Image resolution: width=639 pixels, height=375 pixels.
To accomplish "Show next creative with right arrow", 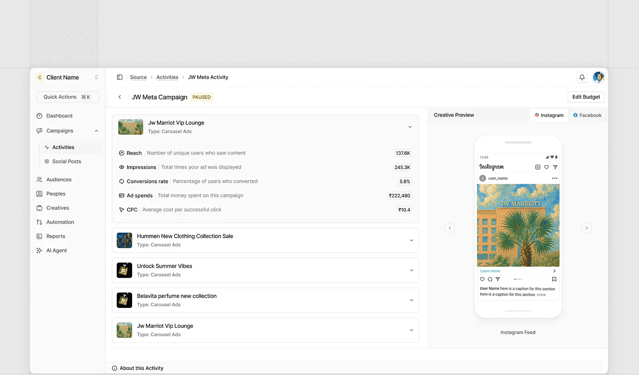I will (587, 228).
